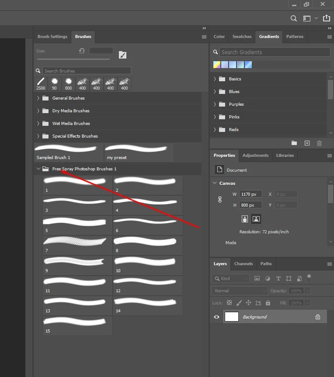Create new gradient group folder icon
Viewport: 334px width, 377px height.
pyautogui.click(x=294, y=143)
